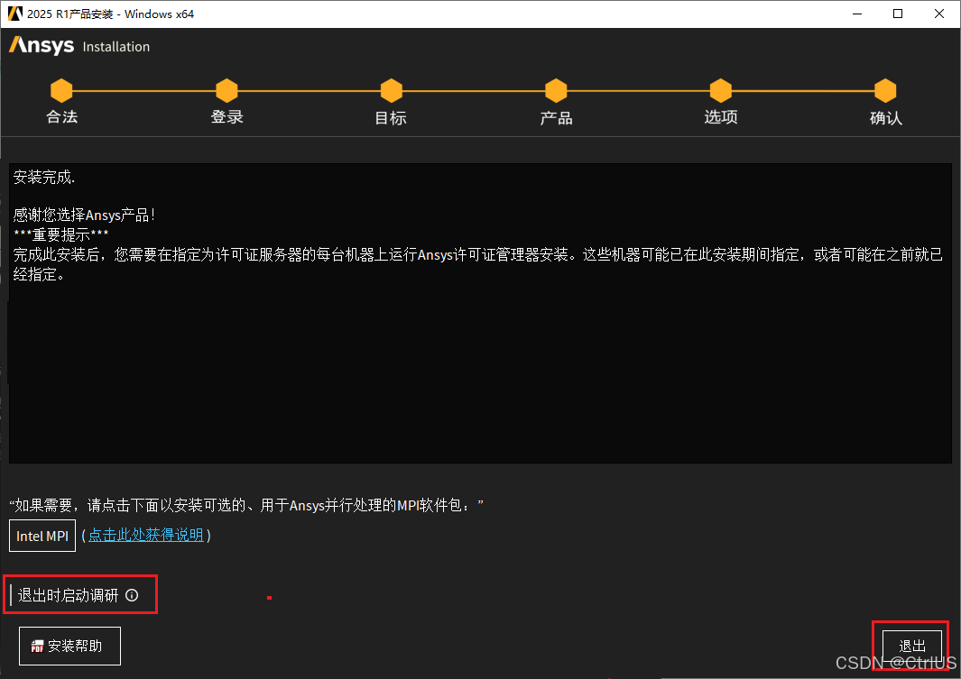The width and height of the screenshot is (961, 679).
Task: Click the Ansys window icon in the title bar
Action: (14, 14)
